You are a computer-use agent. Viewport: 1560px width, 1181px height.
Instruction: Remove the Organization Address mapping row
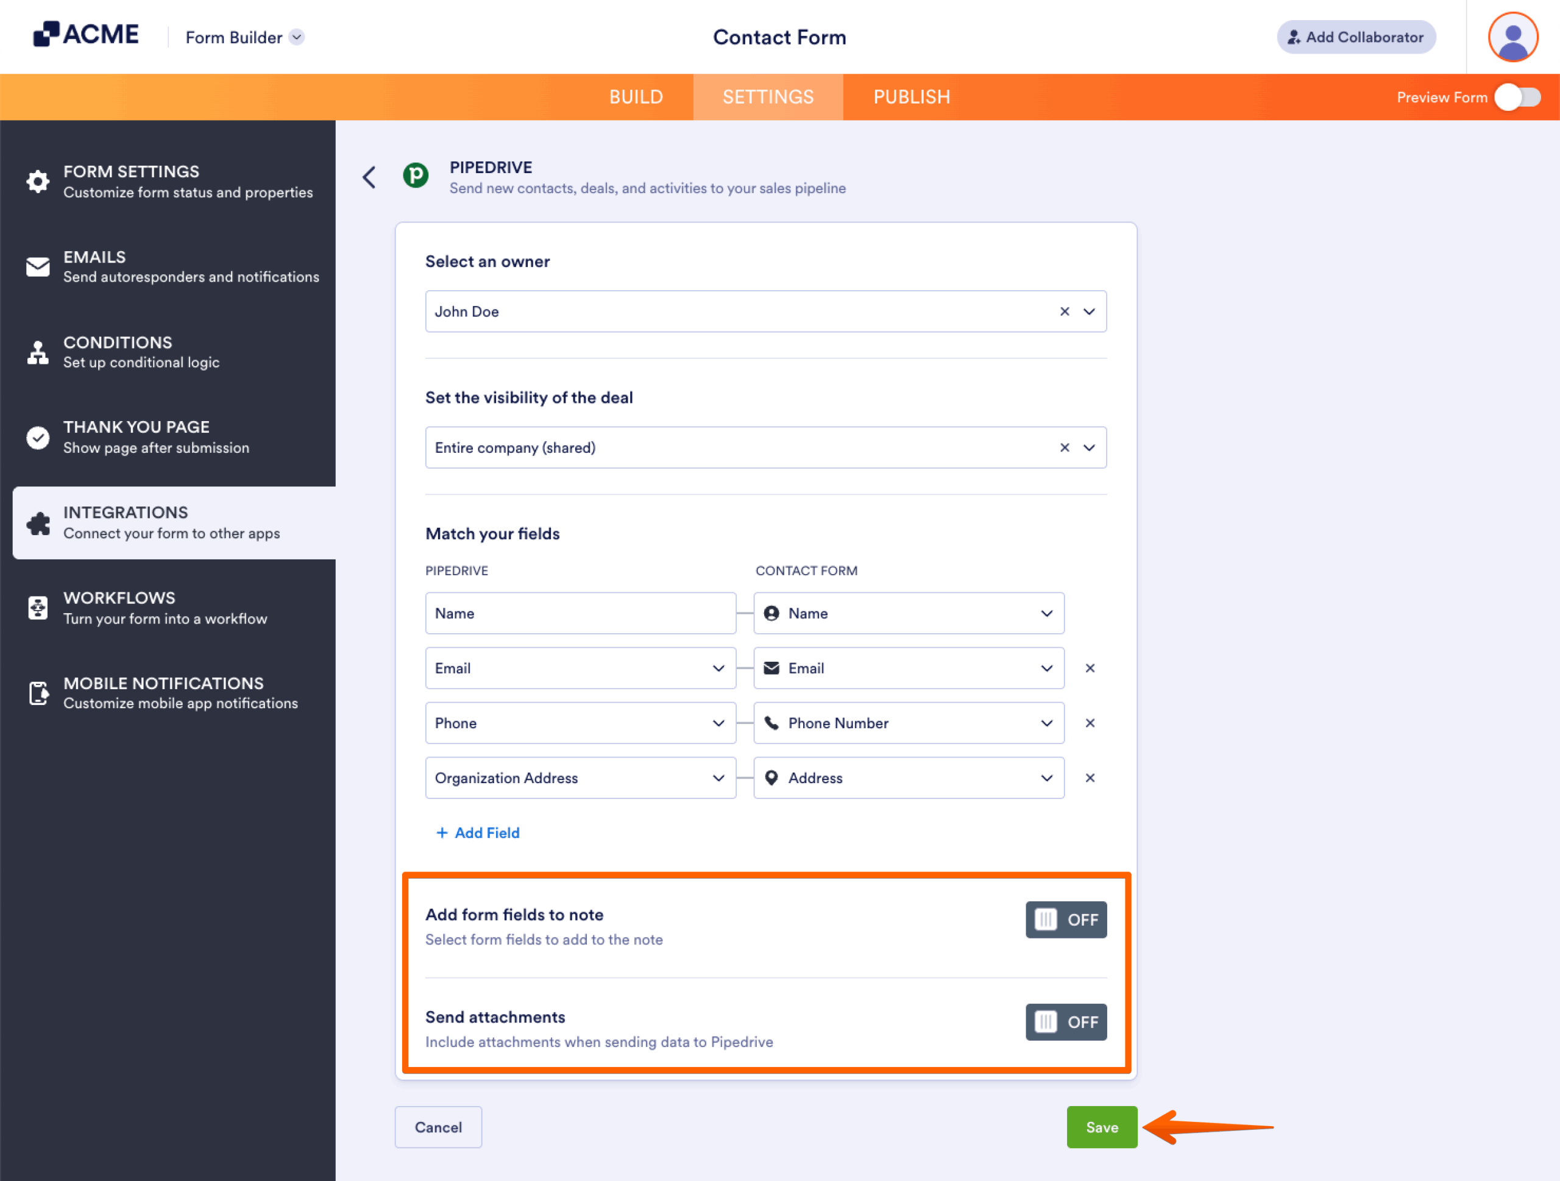pos(1090,778)
